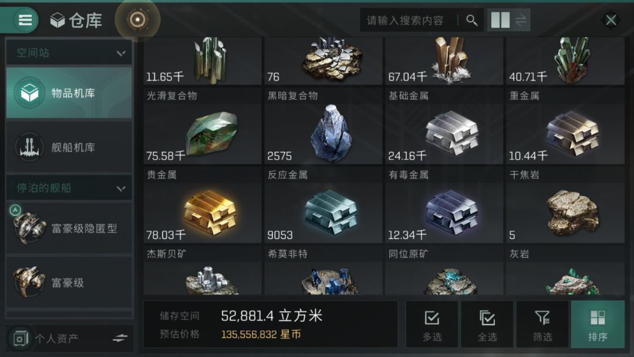The image size is (634, 357).
Task: Switch to the split-panel view icon
Action: tap(500, 20)
